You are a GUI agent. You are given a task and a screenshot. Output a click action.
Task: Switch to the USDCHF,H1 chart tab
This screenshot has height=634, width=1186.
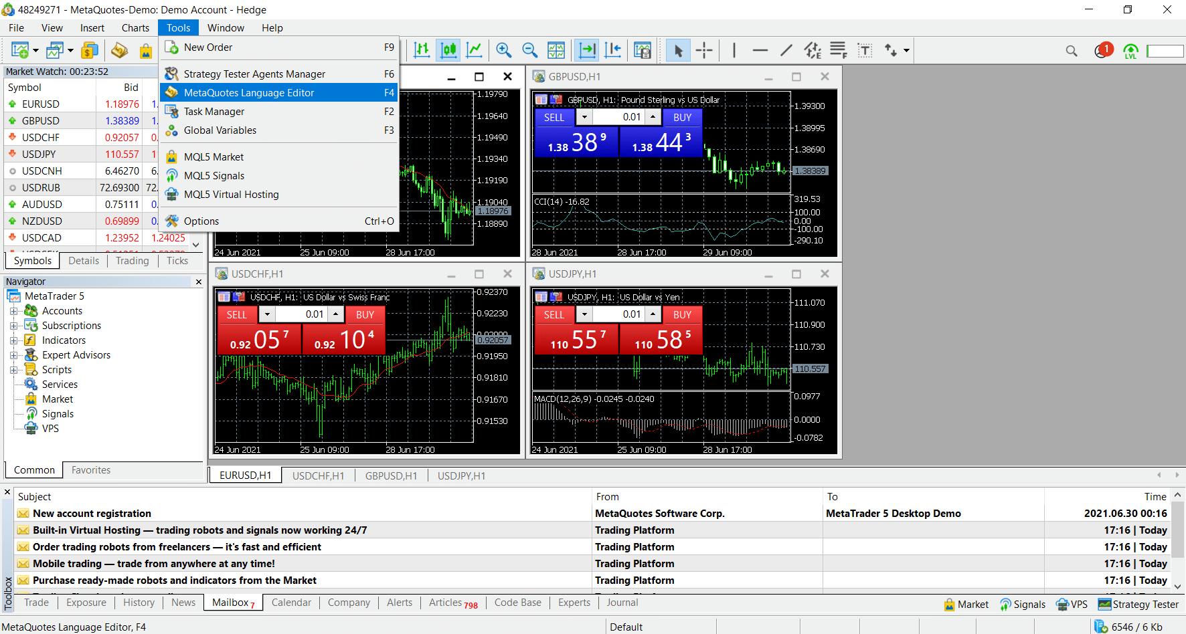pos(318,476)
